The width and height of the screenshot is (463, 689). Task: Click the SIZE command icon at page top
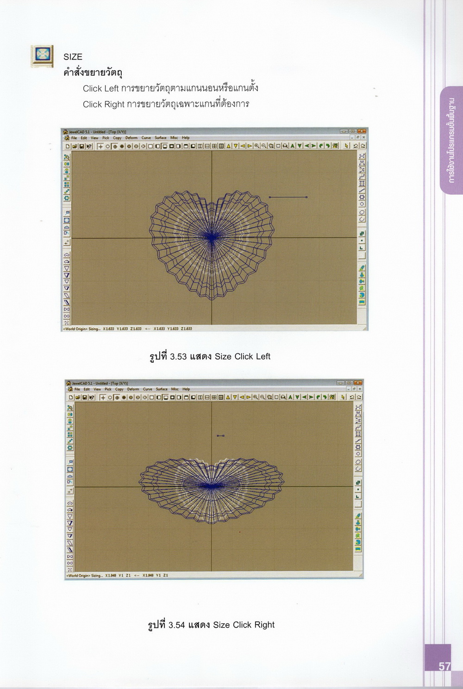(x=42, y=56)
